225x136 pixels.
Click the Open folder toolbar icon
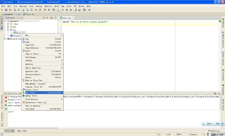[x=2, y=10]
